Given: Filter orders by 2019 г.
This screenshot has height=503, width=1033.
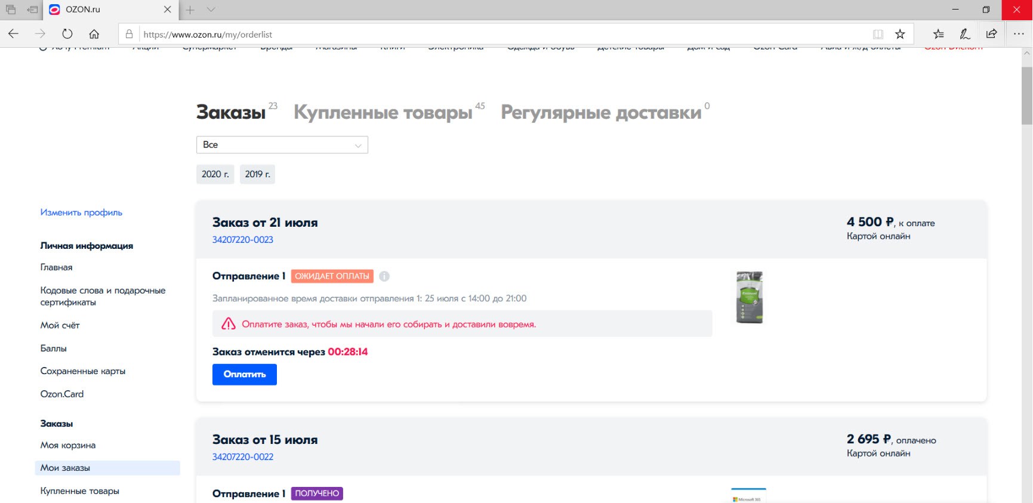Looking at the screenshot, I should point(257,174).
